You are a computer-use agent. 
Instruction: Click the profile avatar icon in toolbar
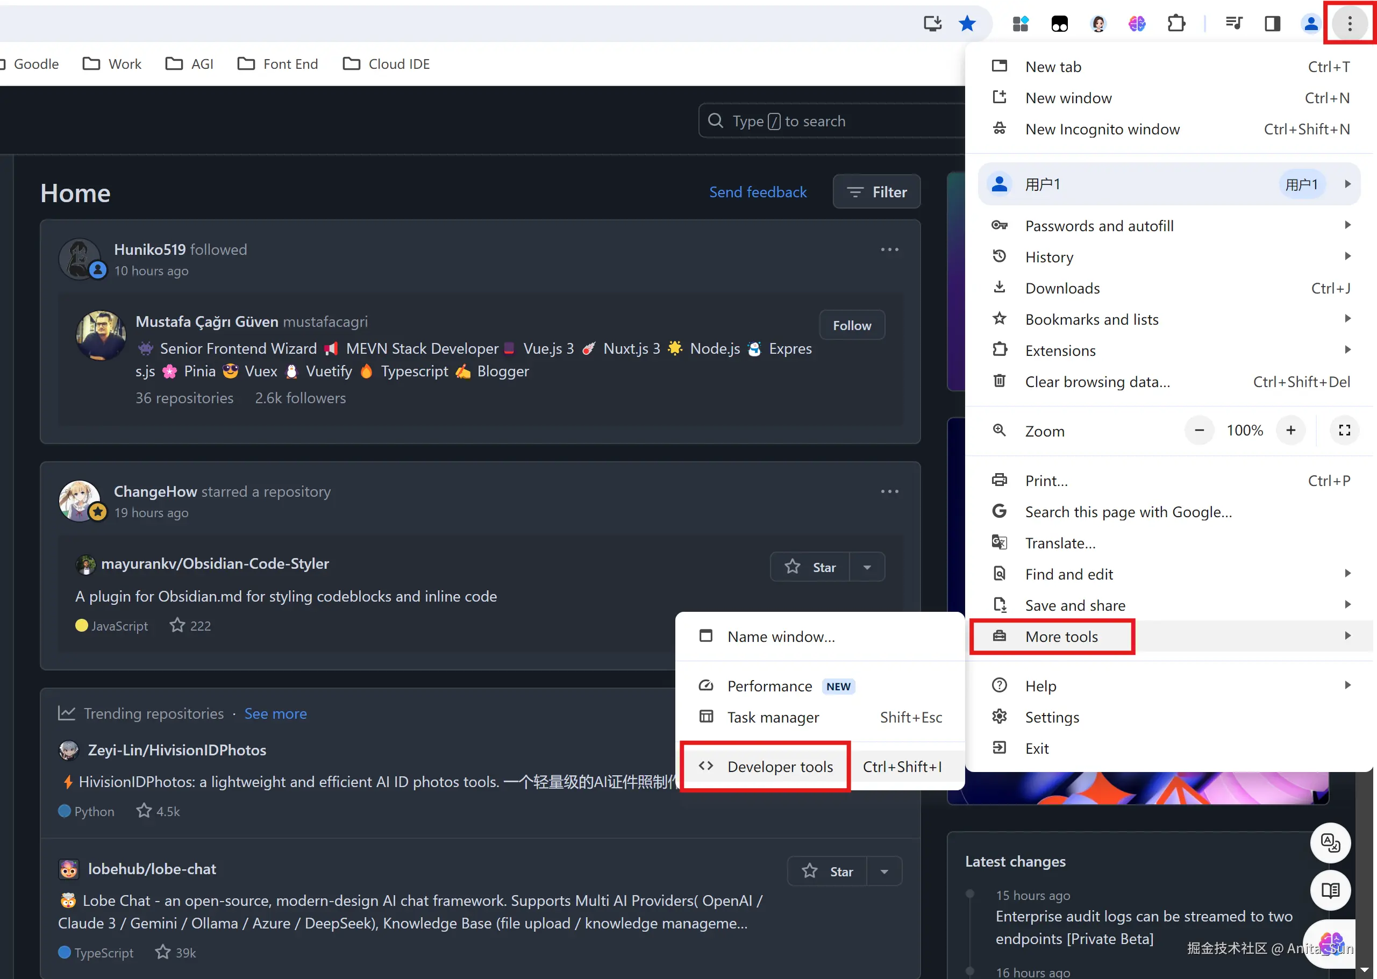[1311, 24]
